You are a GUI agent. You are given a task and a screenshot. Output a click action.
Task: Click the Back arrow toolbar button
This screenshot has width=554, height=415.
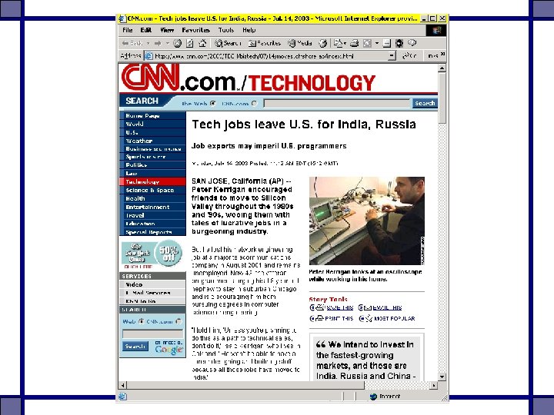(x=132, y=43)
